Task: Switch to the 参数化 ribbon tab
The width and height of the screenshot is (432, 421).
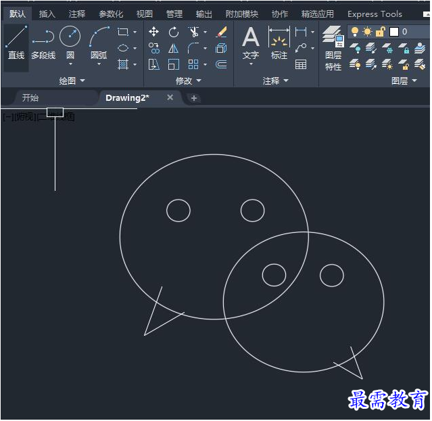Action: tap(111, 14)
